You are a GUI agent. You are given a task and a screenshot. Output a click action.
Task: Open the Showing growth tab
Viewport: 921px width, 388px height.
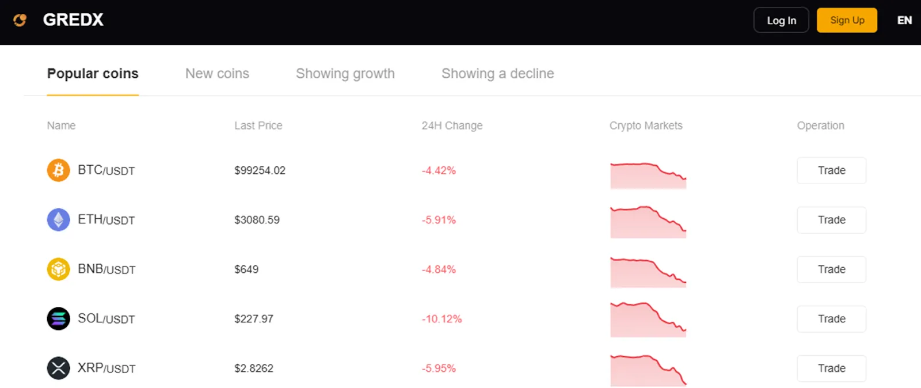coord(345,74)
